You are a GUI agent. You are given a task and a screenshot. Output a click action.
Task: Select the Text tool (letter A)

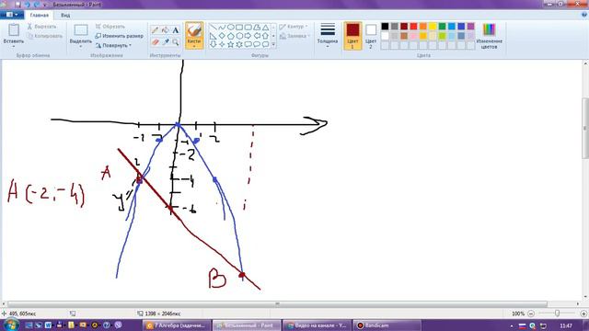[176, 30]
